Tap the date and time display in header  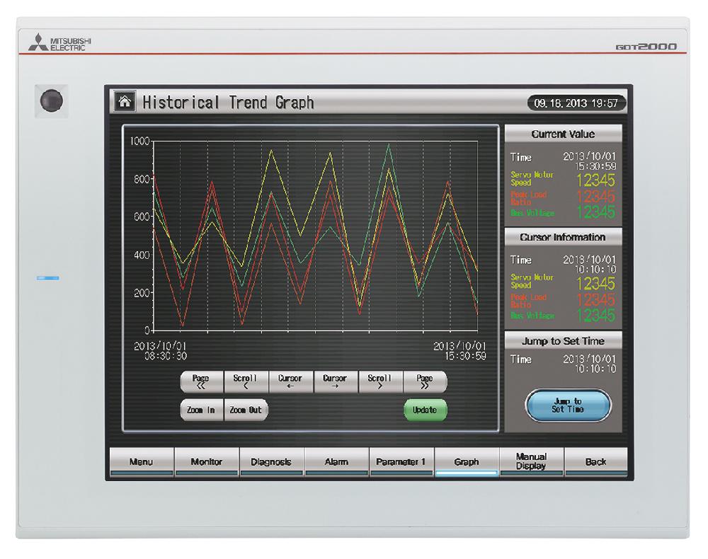click(x=577, y=103)
